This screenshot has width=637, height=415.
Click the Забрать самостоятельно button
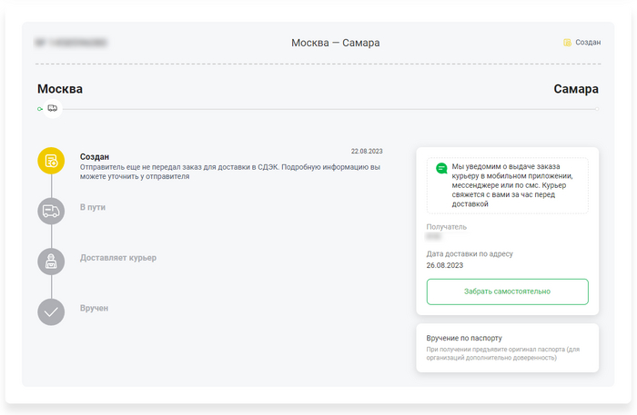click(x=508, y=291)
